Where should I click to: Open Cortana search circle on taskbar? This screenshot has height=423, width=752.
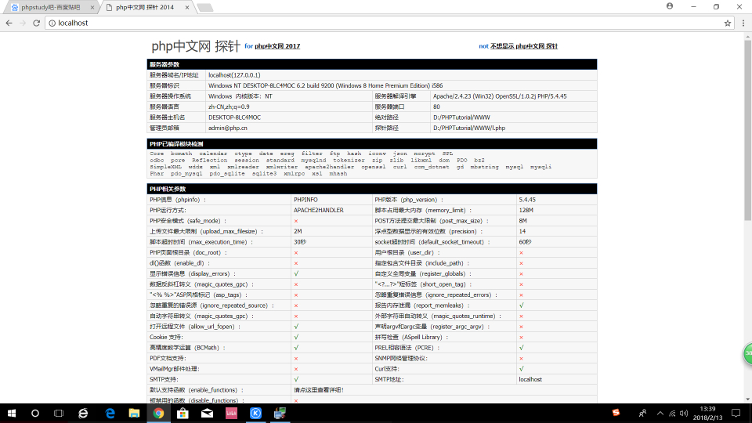tap(35, 413)
